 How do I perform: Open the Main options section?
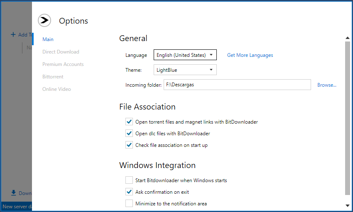48,39
